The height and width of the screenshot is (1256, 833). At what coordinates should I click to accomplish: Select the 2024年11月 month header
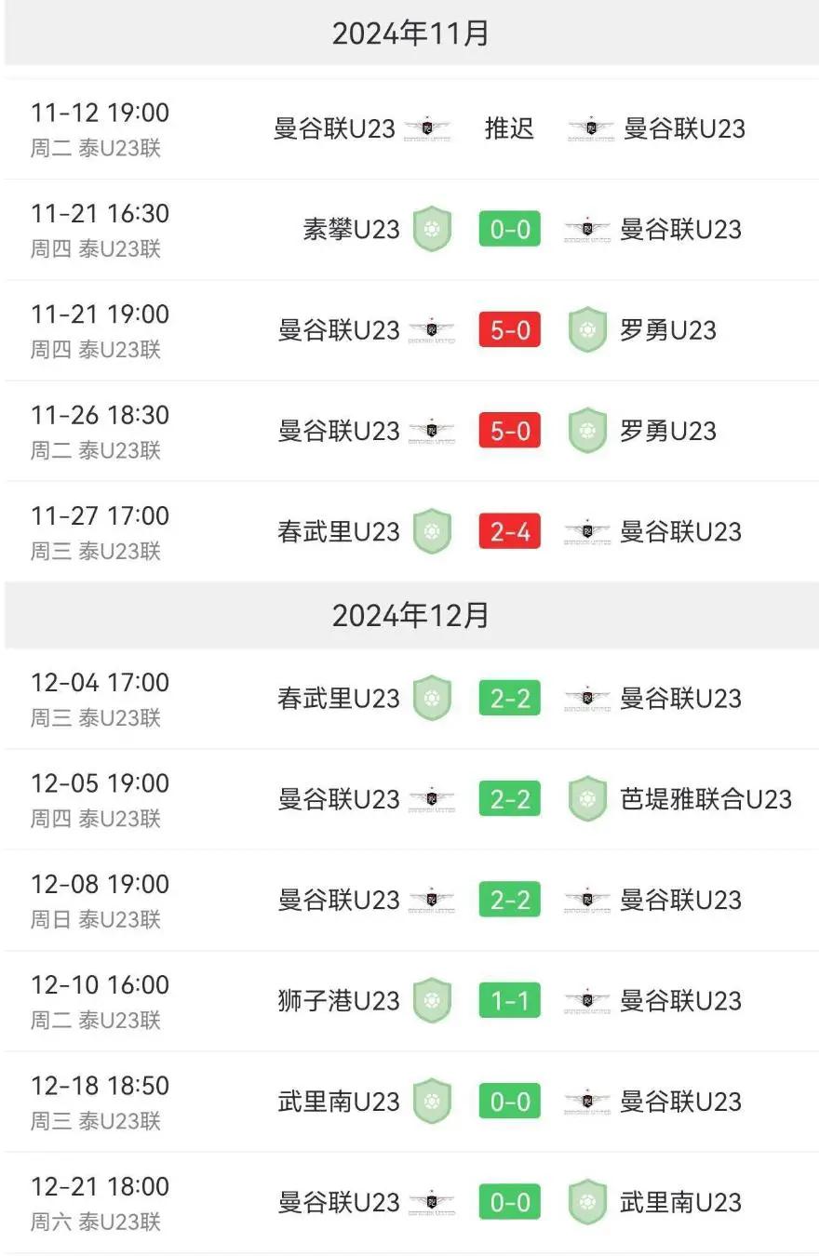click(x=410, y=33)
